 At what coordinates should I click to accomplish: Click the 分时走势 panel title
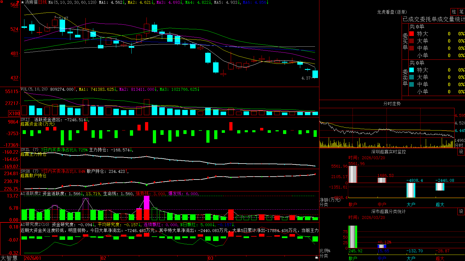click(392, 104)
